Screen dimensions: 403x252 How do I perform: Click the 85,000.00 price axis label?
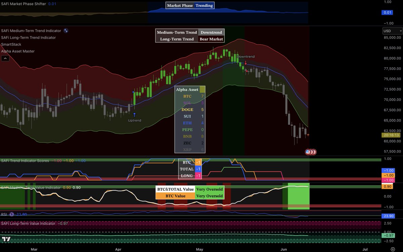tap(392, 38)
